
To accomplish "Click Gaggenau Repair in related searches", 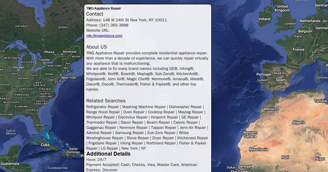I will click(101, 127).
